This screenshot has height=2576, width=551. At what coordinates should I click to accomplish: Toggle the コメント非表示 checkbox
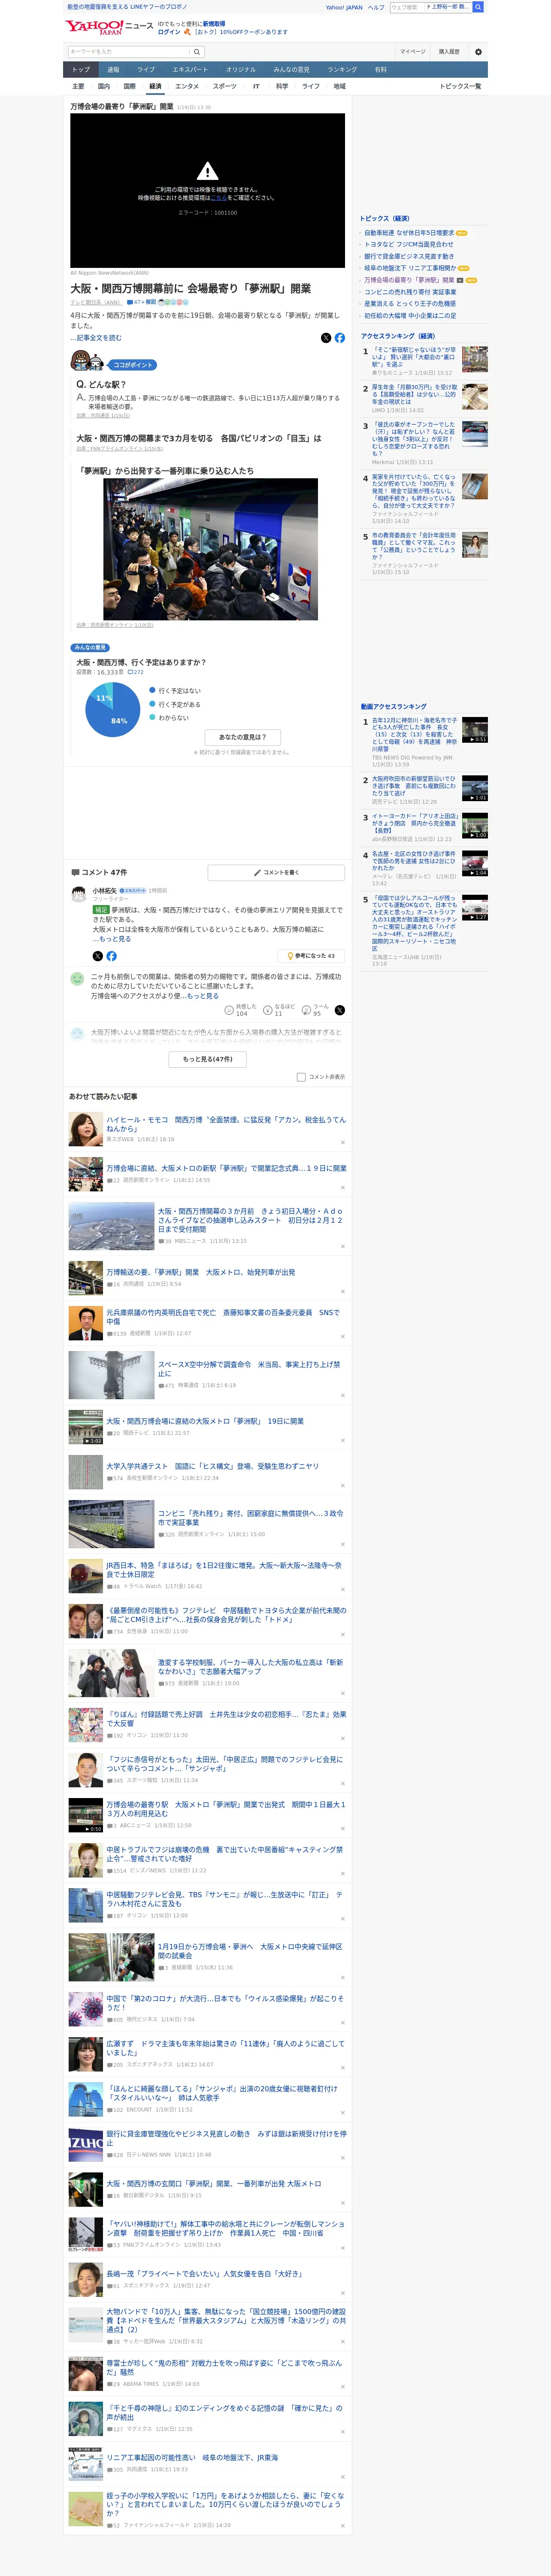click(301, 1077)
